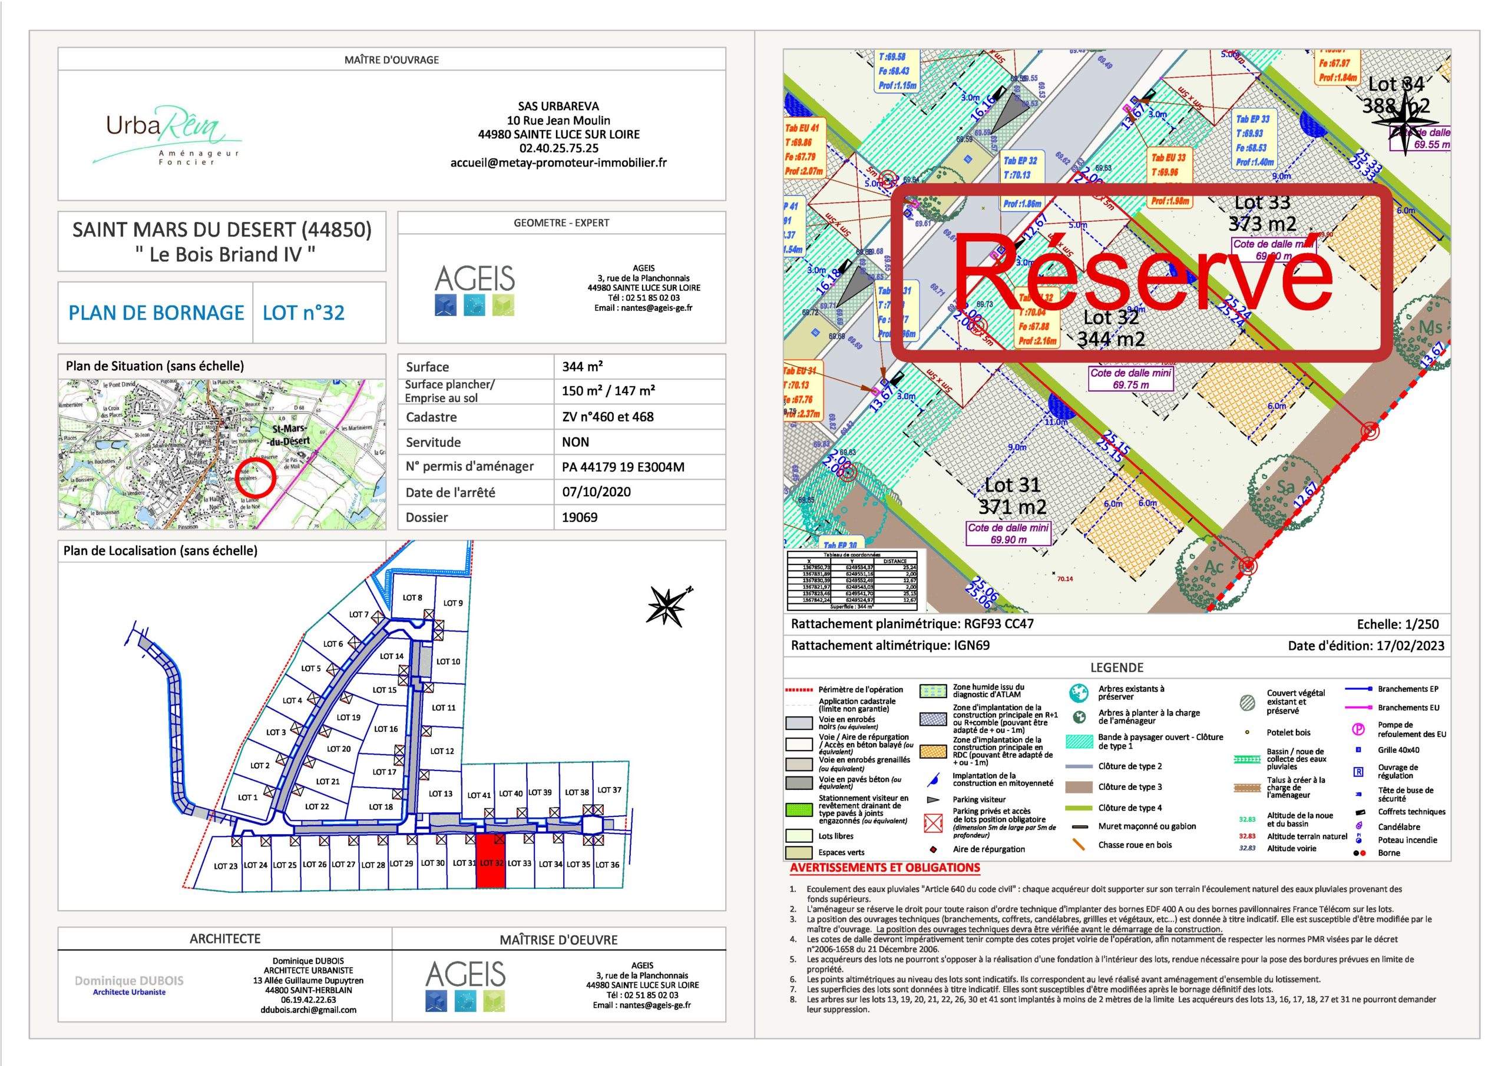Image resolution: width=1508 pixels, height=1066 pixels.
Task: Click the AGEIS logo under Géomètre-Expert
Action: tap(474, 290)
